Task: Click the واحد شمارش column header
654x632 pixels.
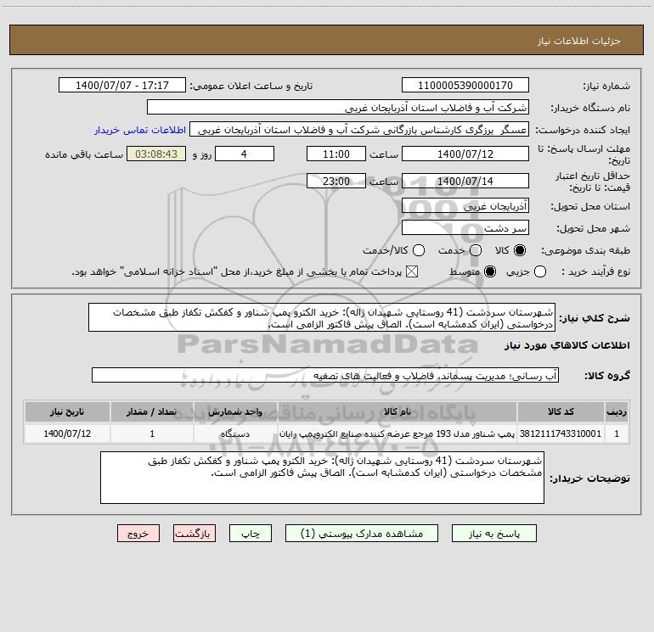Action: (x=235, y=411)
